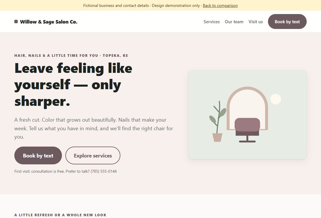Click the Willow & Sage logo square icon
Image resolution: width=321 pixels, height=218 pixels.
click(x=16, y=22)
